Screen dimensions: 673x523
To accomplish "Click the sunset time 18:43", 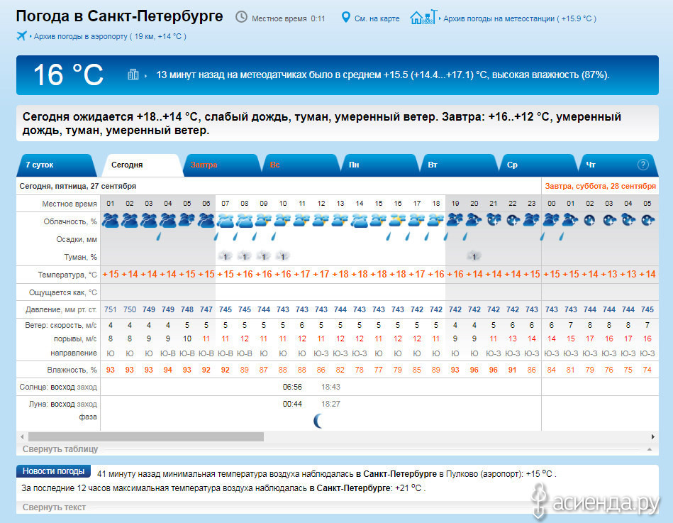I will [x=331, y=387].
